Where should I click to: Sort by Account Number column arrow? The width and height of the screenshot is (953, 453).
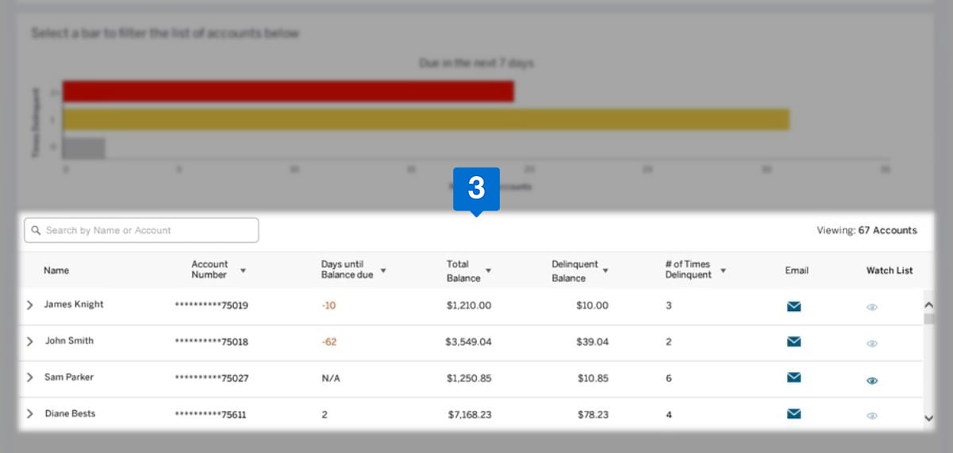243,271
